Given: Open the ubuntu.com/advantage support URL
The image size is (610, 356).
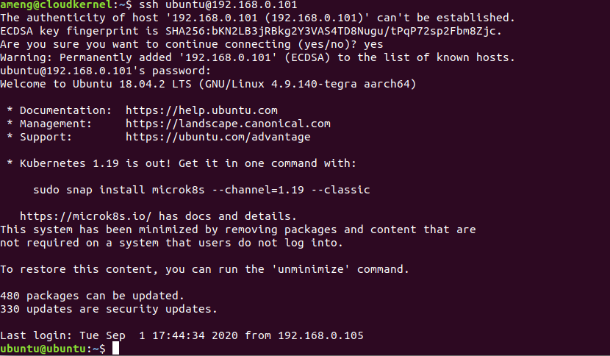Looking at the screenshot, I should pyautogui.click(x=218, y=137).
